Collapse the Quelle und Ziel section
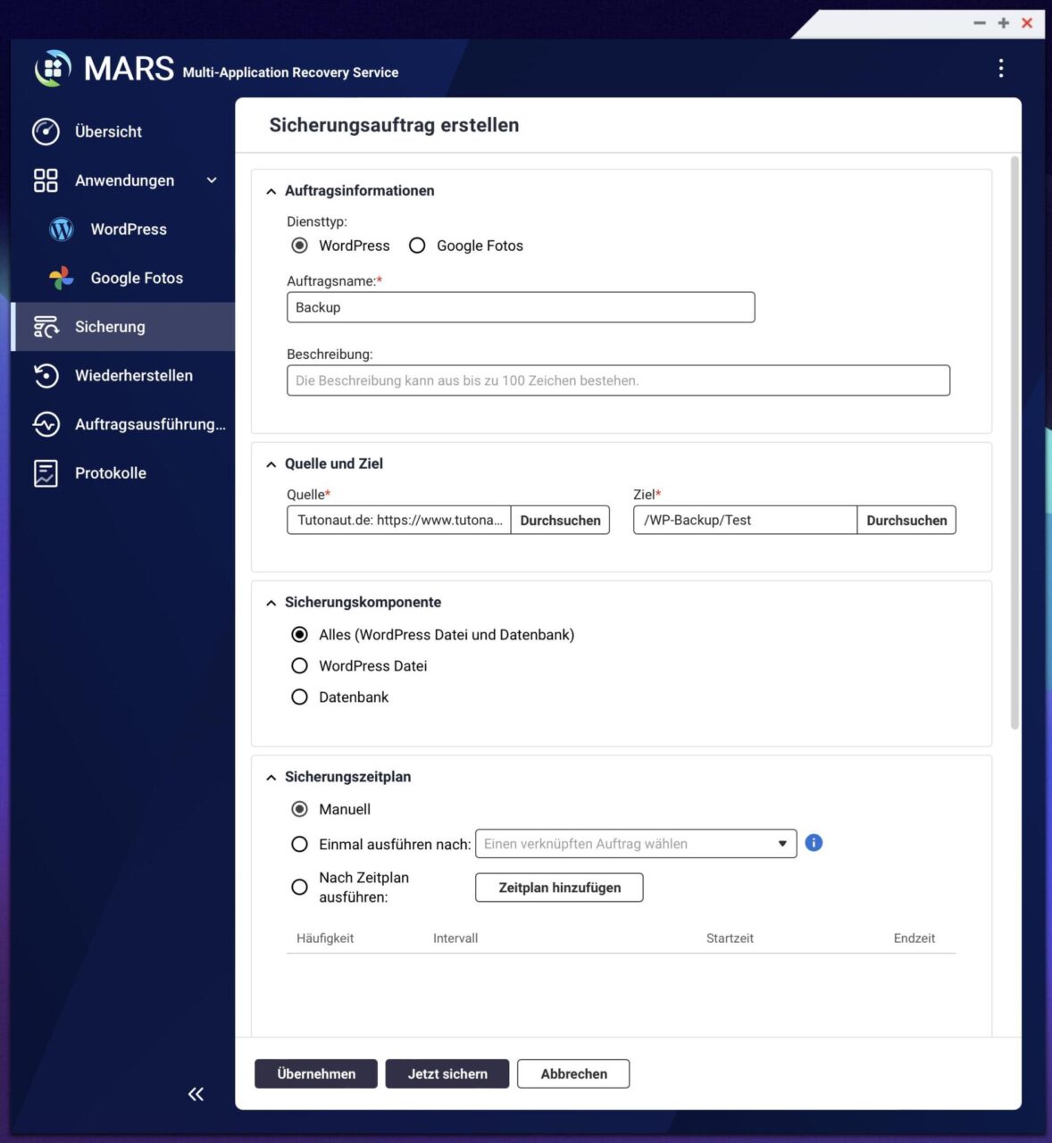 271,464
